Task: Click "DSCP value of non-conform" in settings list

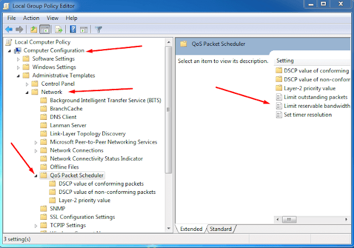Action: [317, 80]
